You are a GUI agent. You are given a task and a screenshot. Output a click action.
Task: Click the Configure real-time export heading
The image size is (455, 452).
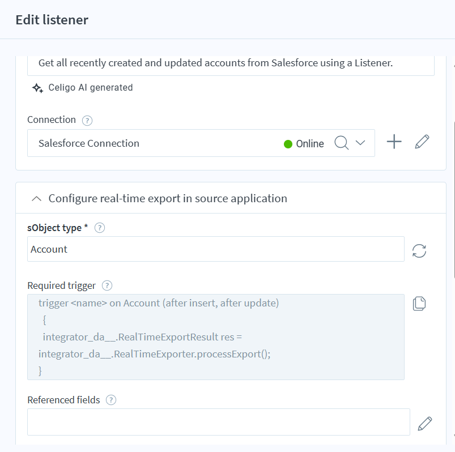[168, 199]
